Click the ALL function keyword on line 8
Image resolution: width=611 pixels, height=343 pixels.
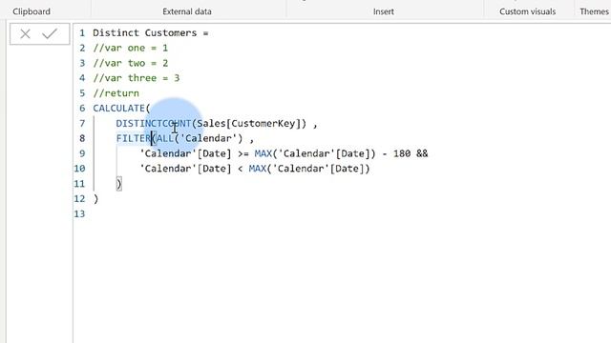(x=165, y=138)
